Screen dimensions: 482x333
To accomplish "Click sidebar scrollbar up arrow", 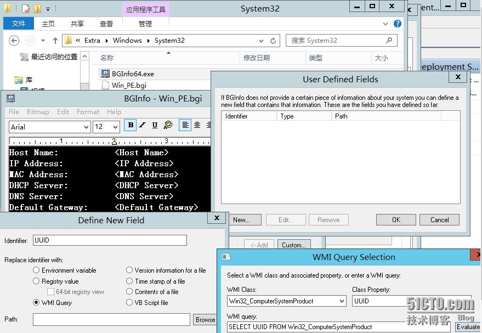I will click(x=85, y=57).
